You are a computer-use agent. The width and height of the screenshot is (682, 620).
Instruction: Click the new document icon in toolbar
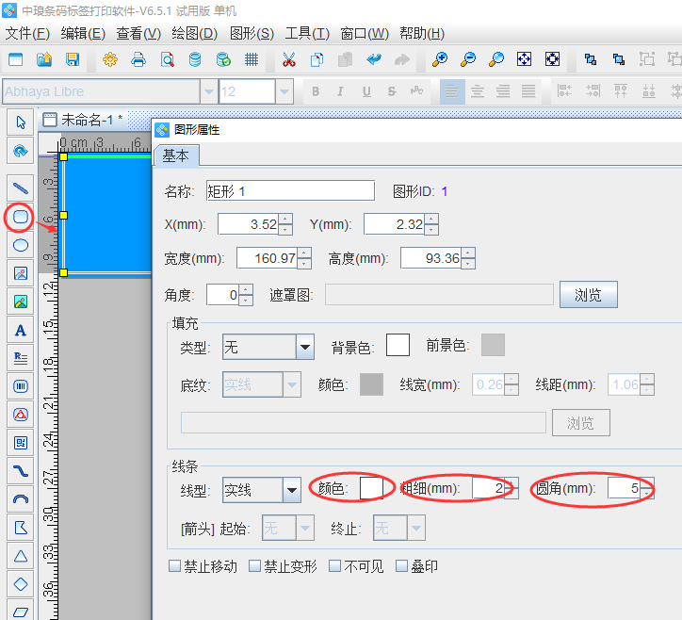(x=16, y=59)
